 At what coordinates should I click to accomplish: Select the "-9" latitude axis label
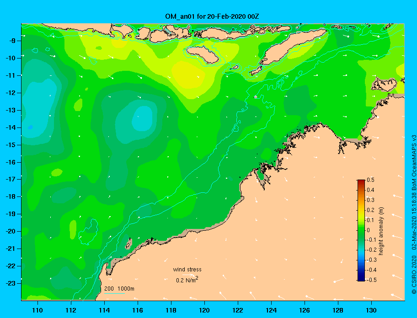pyautogui.click(x=11, y=41)
